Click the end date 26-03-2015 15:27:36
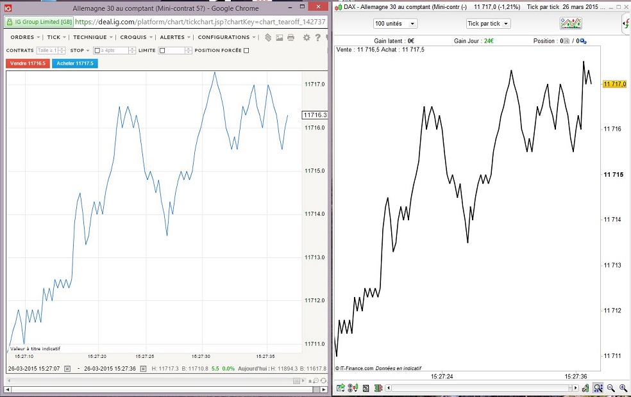Viewport: 631px width, 397px height. (x=110, y=368)
